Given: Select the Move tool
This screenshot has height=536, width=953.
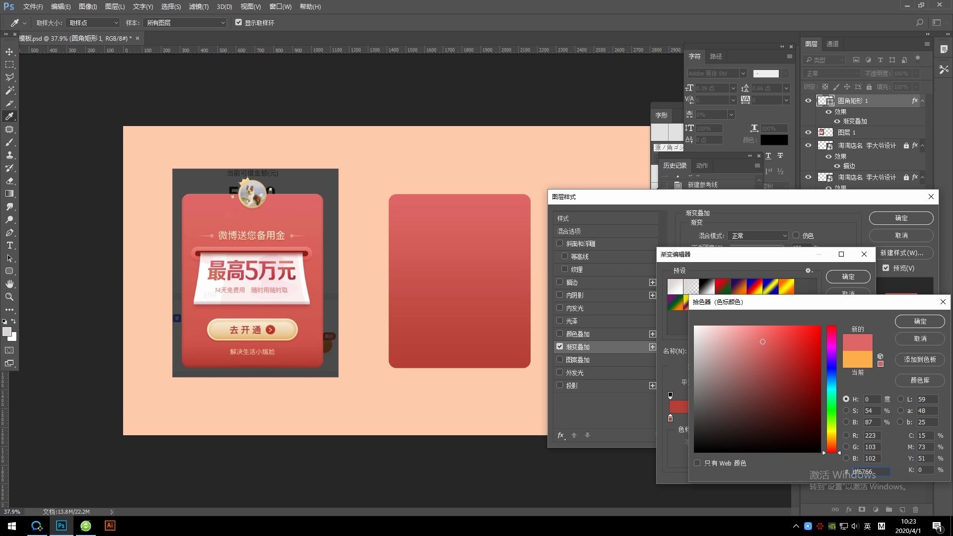Looking at the screenshot, I should click(9, 52).
